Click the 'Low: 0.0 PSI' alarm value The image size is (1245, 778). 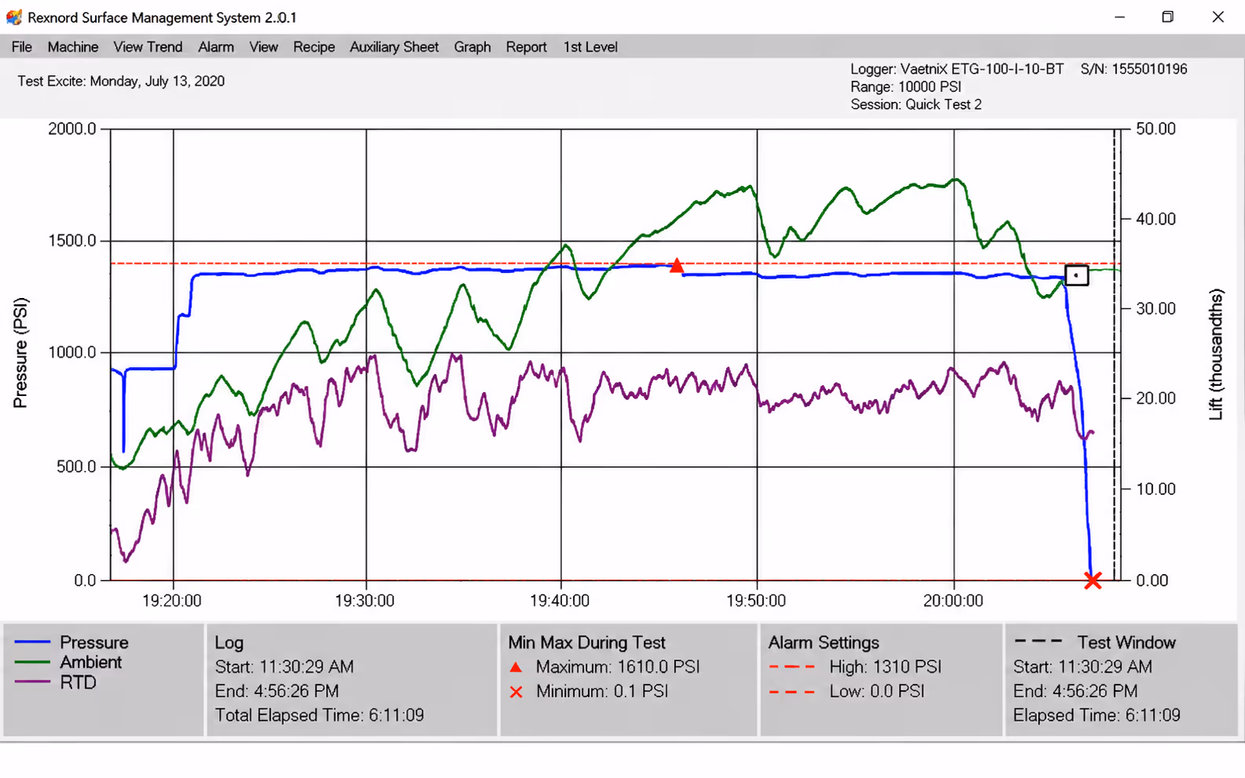tap(877, 692)
